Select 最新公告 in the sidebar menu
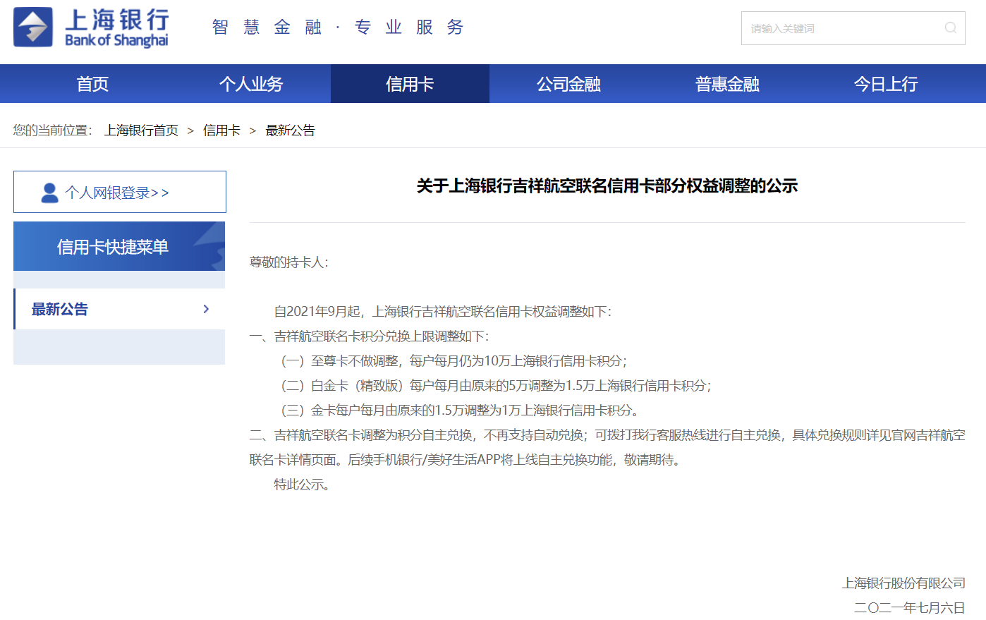The image size is (986, 620). 119,309
